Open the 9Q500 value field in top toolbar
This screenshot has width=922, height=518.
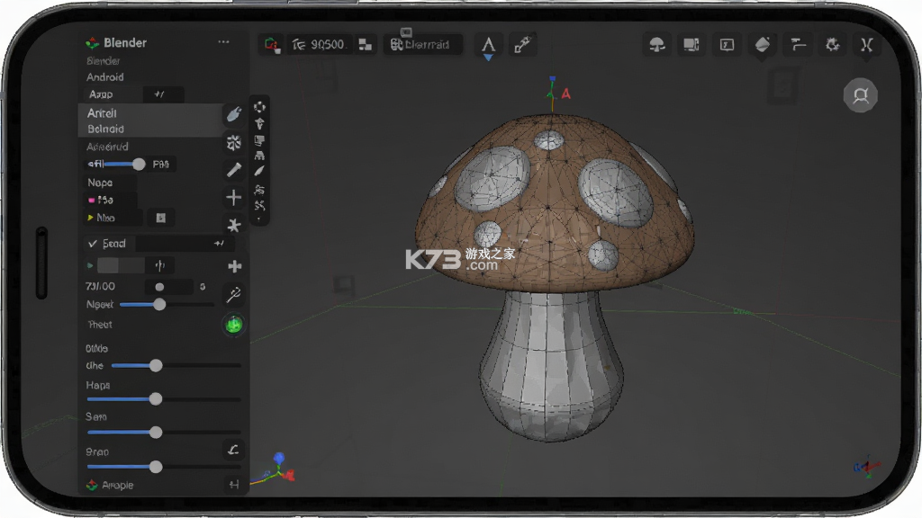320,45
